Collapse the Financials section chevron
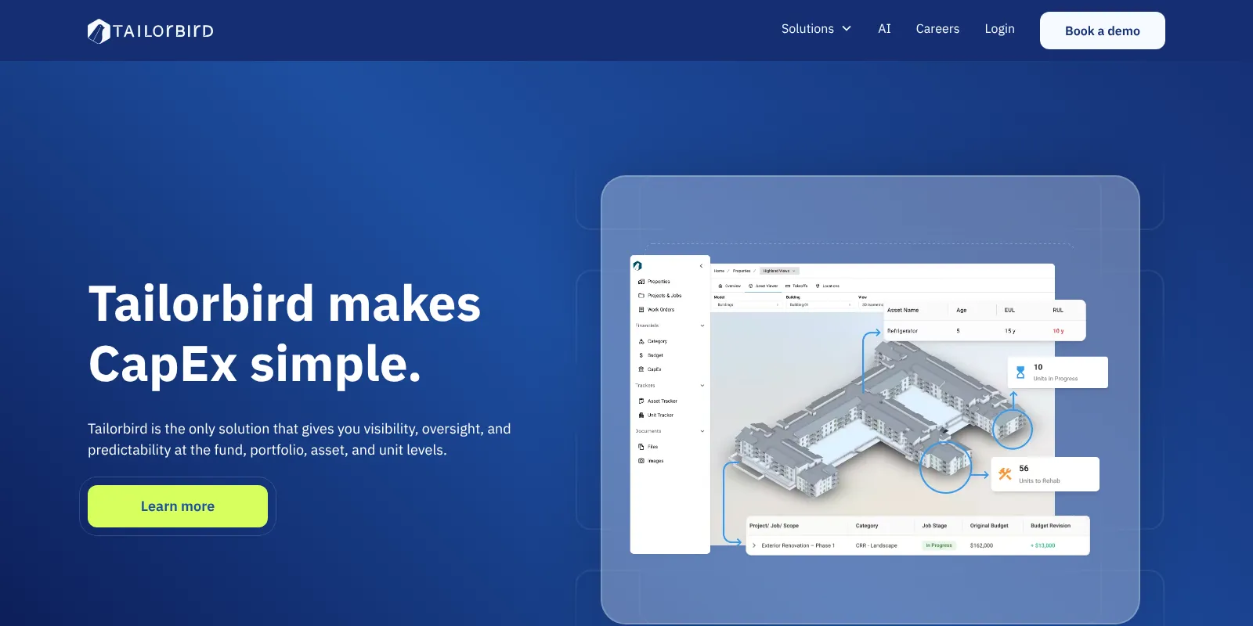 (702, 326)
